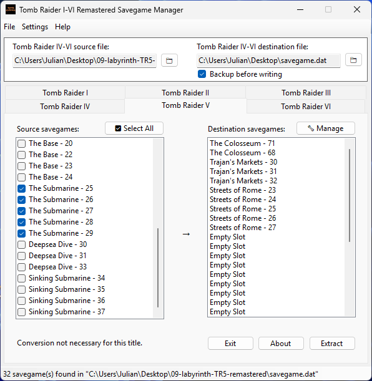Click the source savegames list scrollbar
Image resolution: width=372 pixels, height=381 pixels.
pyautogui.click(x=158, y=268)
